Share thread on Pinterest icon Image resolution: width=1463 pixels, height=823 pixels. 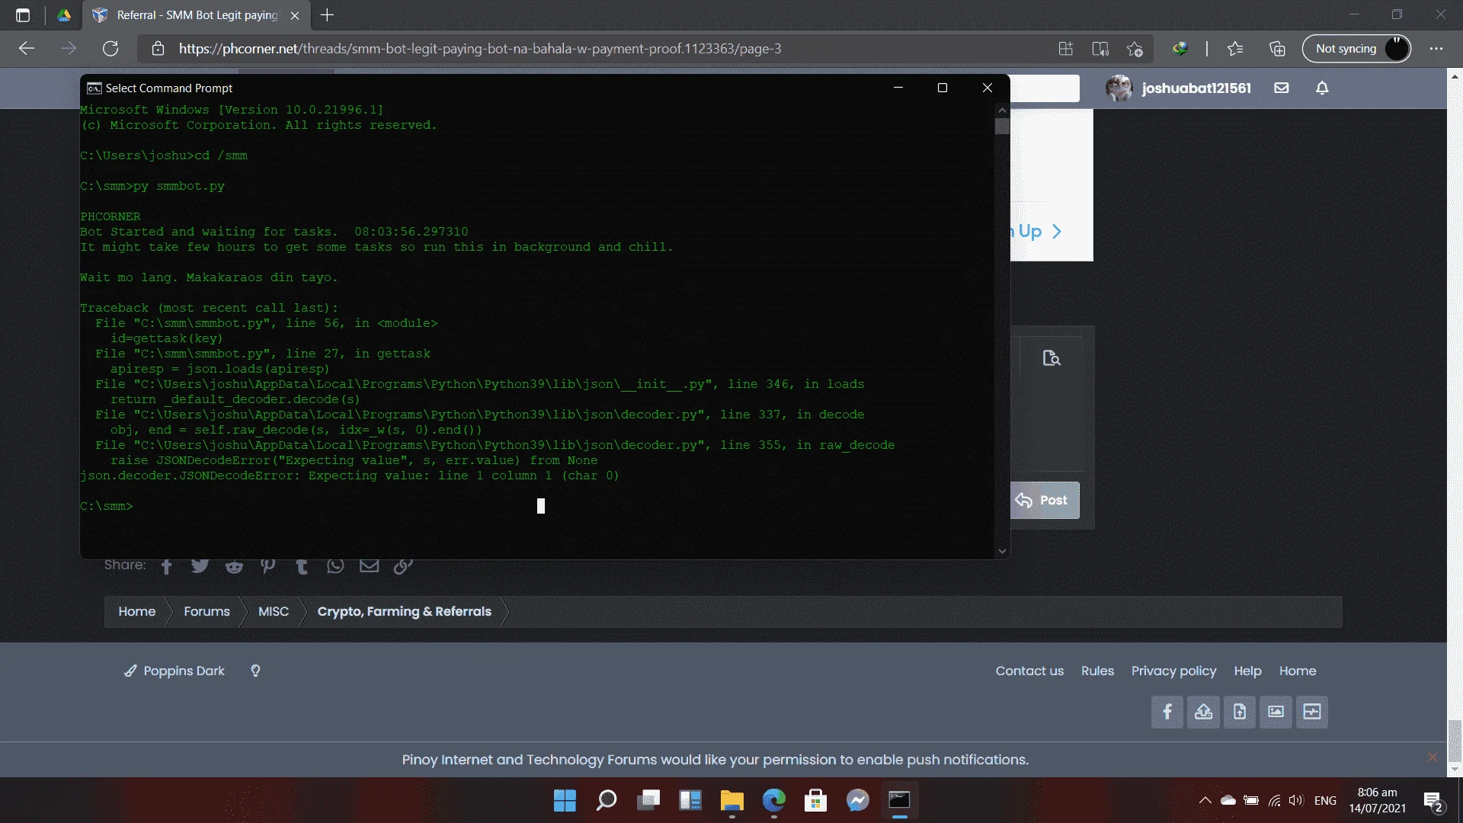pyautogui.click(x=267, y=565)
